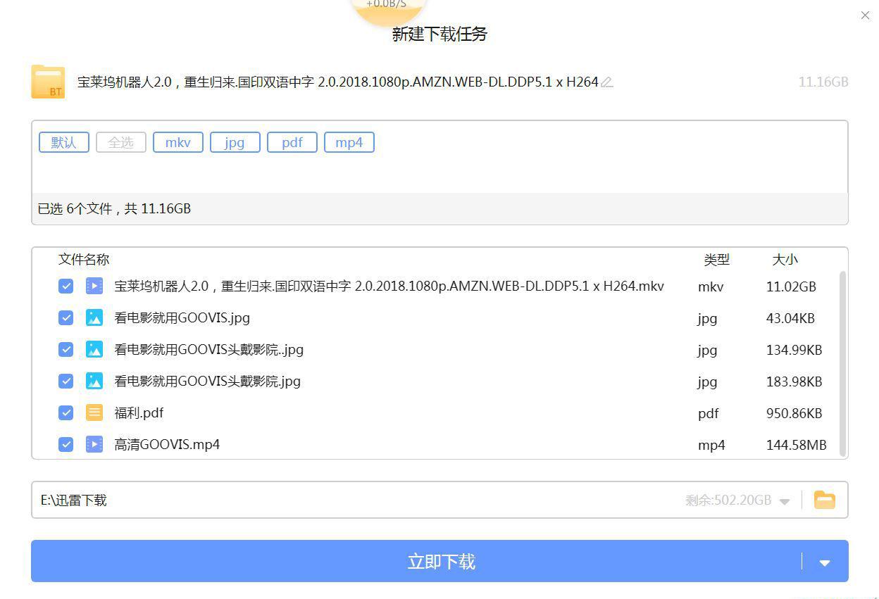Uncheck the 福利.pdf checkbox
Viewport: 879px width, 599px height.
(66, 412)
